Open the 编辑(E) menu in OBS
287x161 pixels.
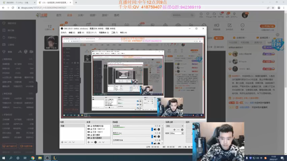72,33
